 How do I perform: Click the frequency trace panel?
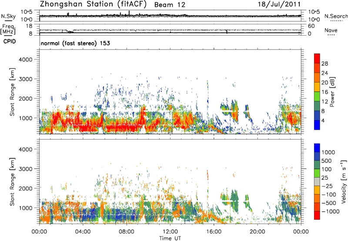click(170, 30)
